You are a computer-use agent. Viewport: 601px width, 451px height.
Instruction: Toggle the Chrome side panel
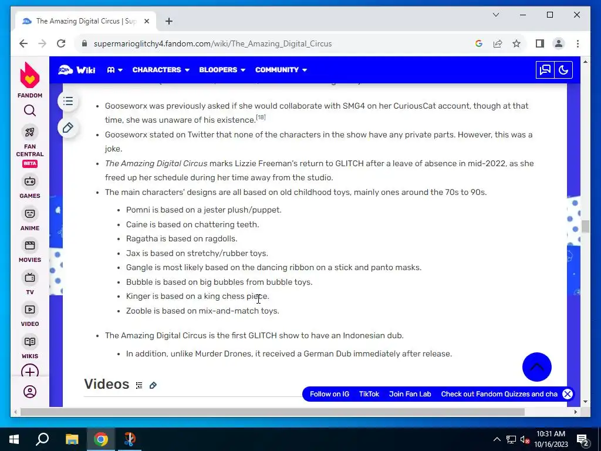(x=540, y=43)
